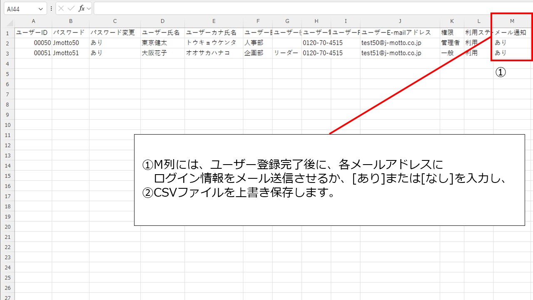Select column M header
Image resolution: width=533 pixels, height=300 pixels.
click(x=512, y=21)
